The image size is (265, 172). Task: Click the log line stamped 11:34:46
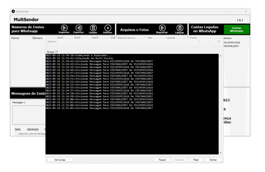coord(99,70)
